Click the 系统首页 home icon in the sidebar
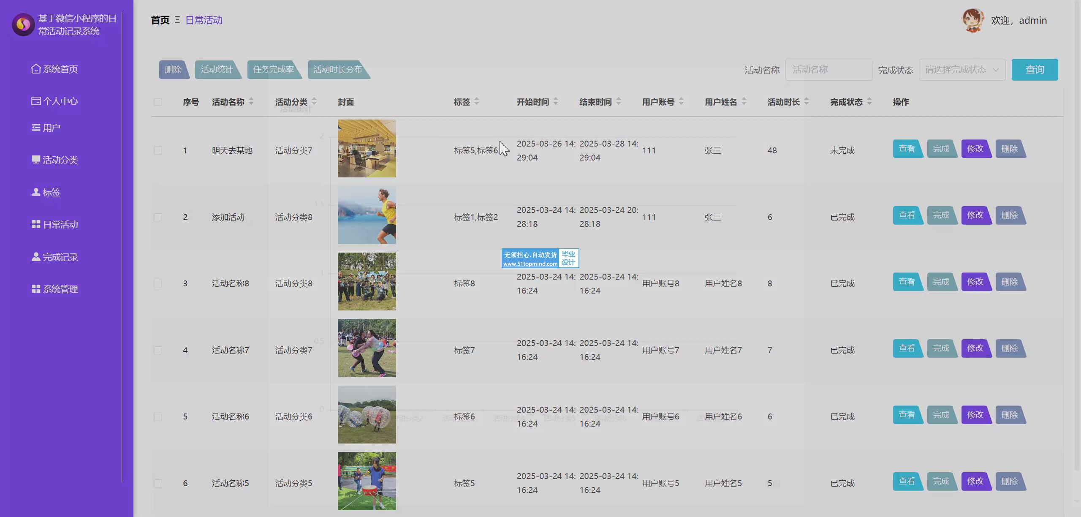This screenshot has height=517, width=1081. click(x=36, y=68)
